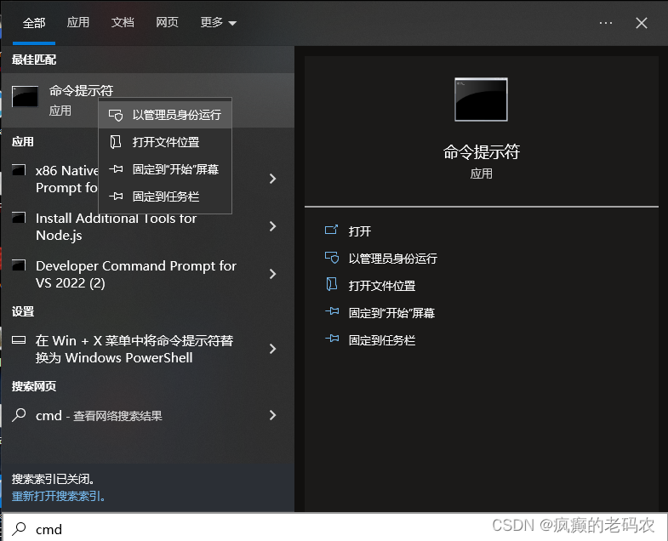The height and width of the screenshot is (541, 668).
Task: Close the search panel
Action: coord(642,23)
